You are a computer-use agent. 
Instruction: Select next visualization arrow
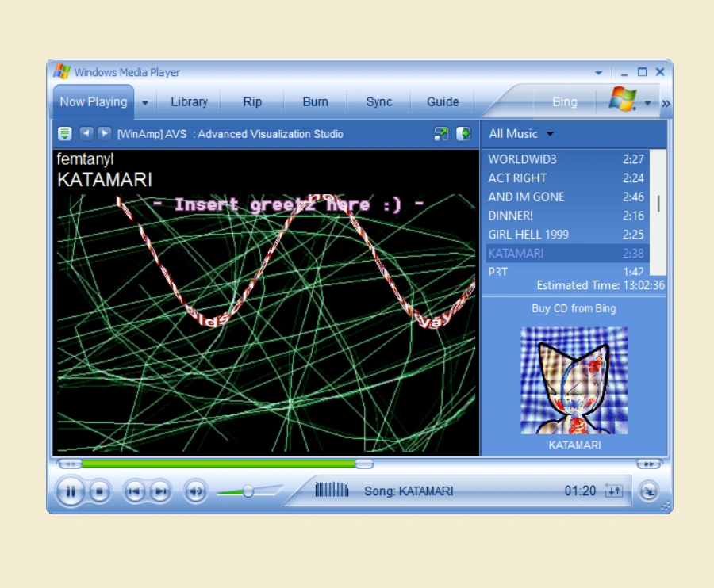click(104, 134)
